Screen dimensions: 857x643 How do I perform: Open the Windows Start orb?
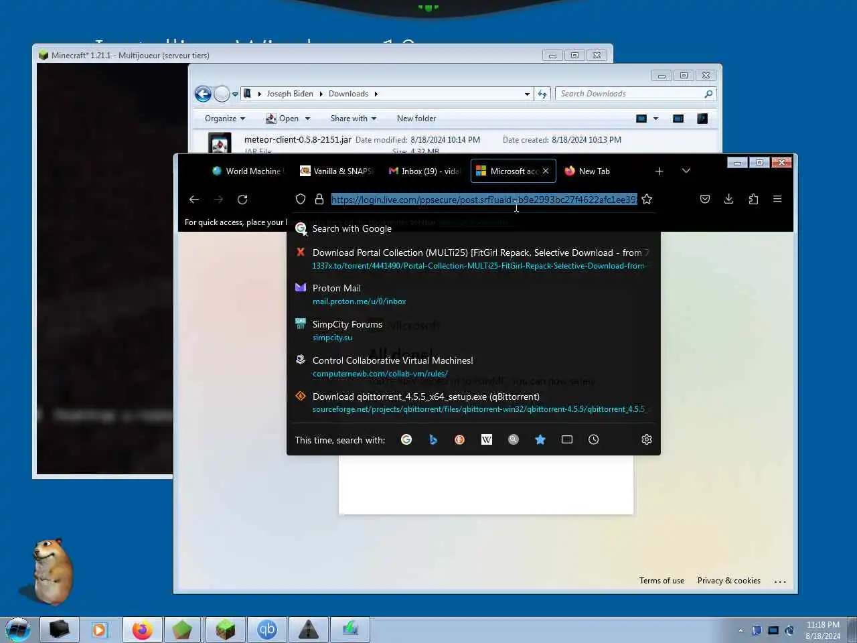click(x=18, y=630)
